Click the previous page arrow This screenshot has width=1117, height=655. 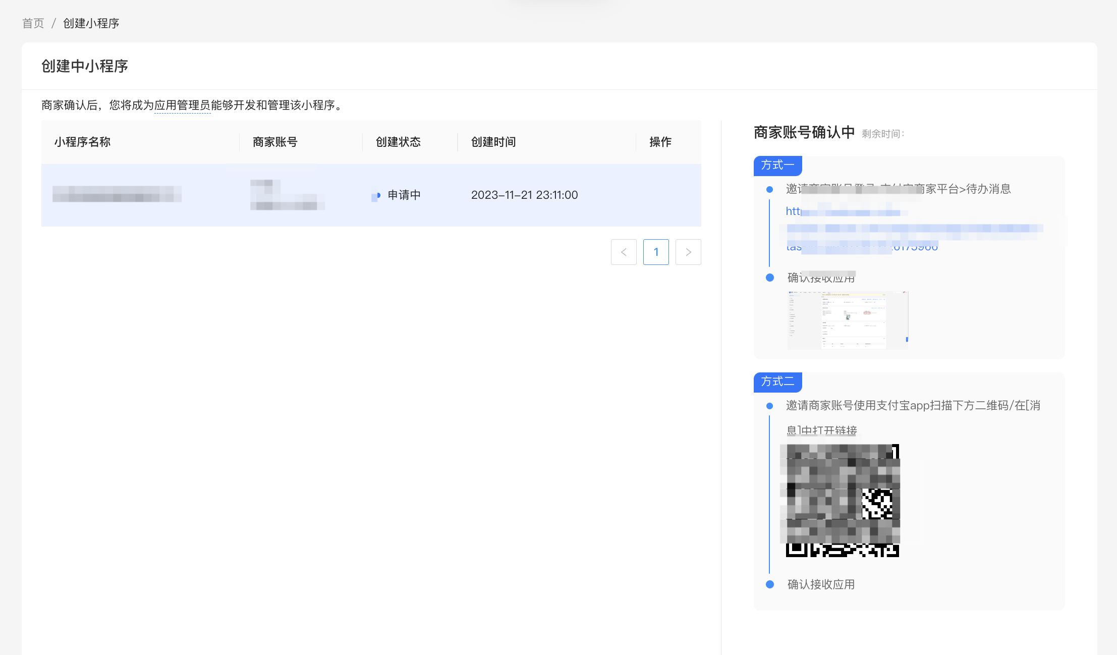[x=624, y=252]
